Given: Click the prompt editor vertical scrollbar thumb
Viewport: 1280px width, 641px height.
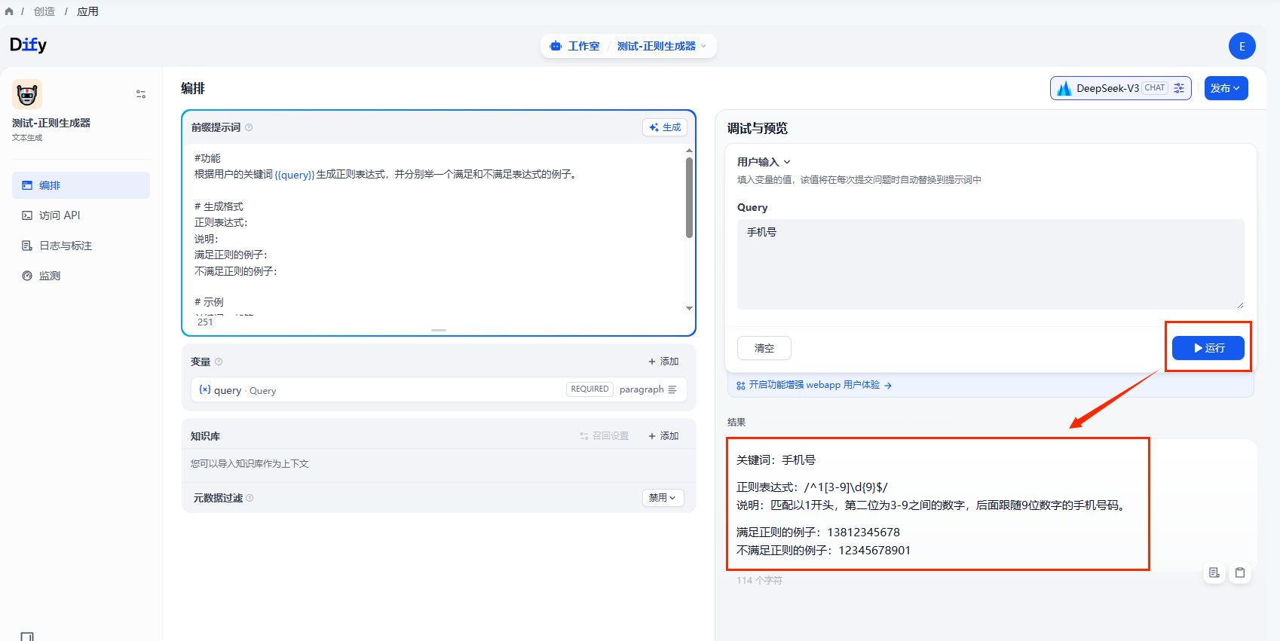Looking at the screenshot, I should coord(689,197).
